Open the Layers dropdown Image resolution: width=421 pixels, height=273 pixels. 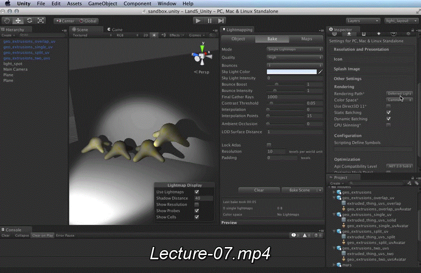[363, 21]
